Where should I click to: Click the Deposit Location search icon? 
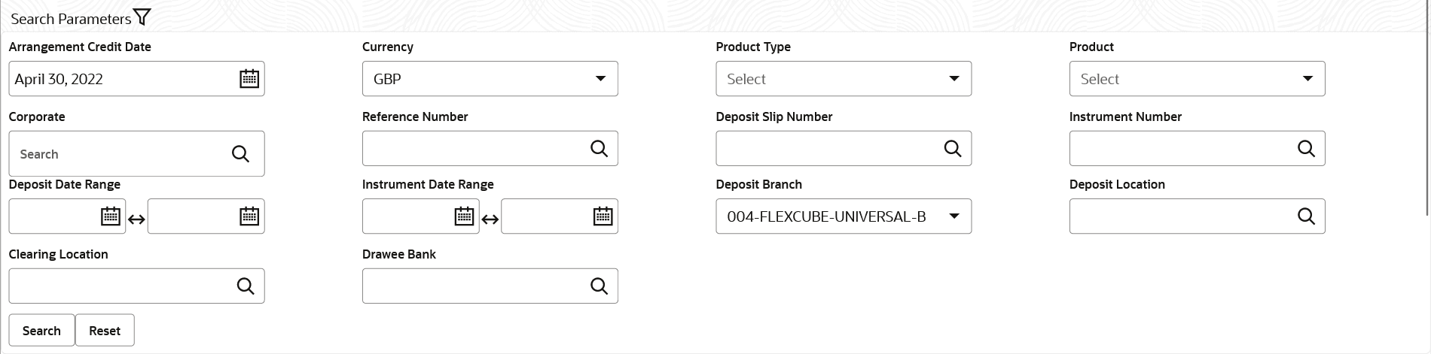[x=1306, y=216]
